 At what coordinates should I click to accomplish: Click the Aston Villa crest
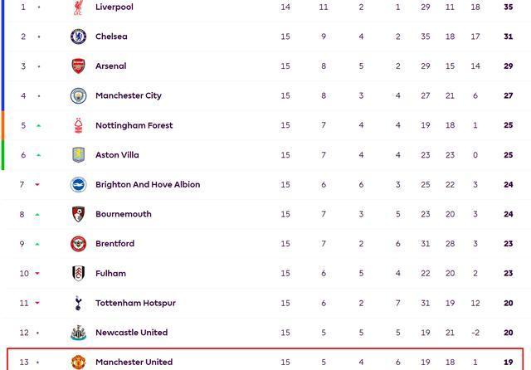[x=78, y=155]
